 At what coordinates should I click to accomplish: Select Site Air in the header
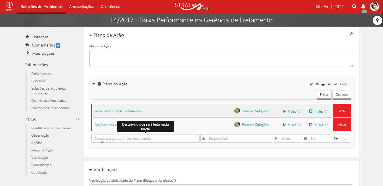(322, 7)
